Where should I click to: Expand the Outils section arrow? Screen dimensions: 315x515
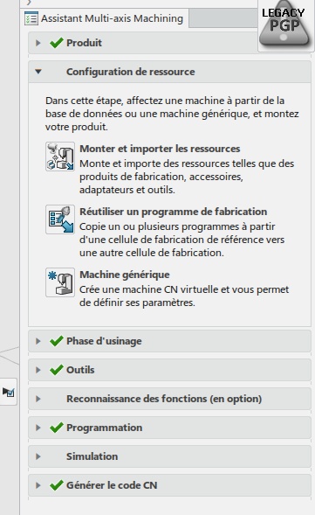point(38,370)
